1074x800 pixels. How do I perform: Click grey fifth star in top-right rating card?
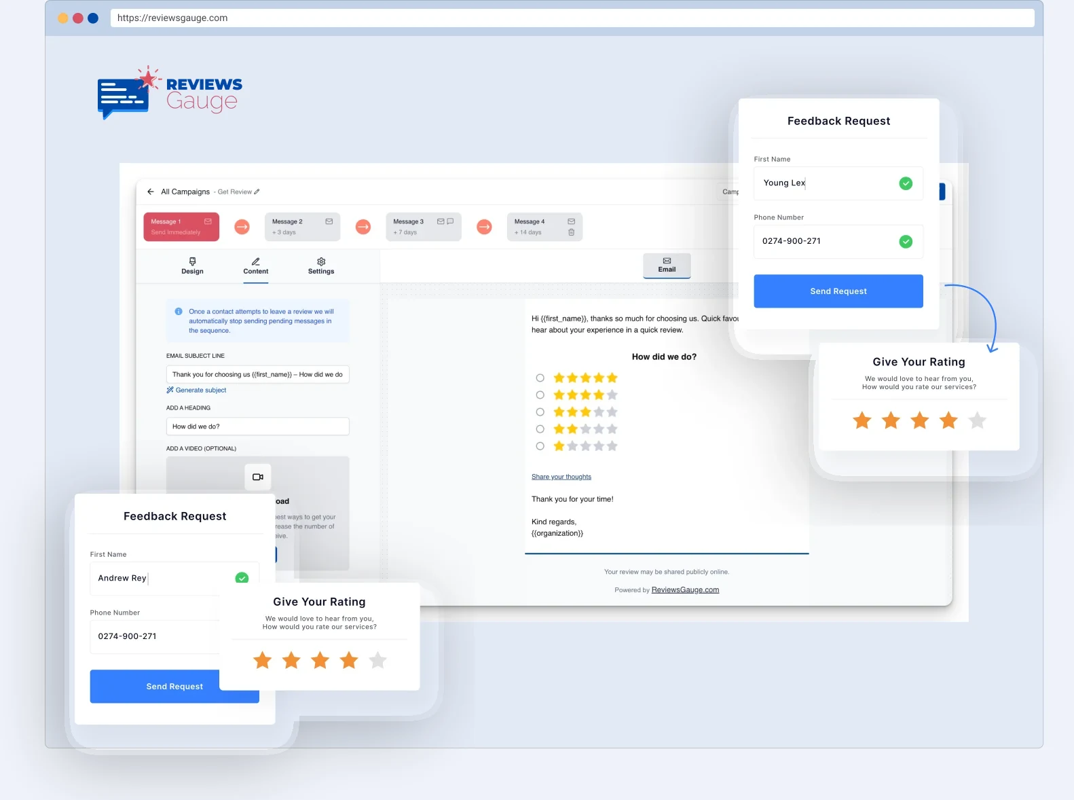(978, 420)
